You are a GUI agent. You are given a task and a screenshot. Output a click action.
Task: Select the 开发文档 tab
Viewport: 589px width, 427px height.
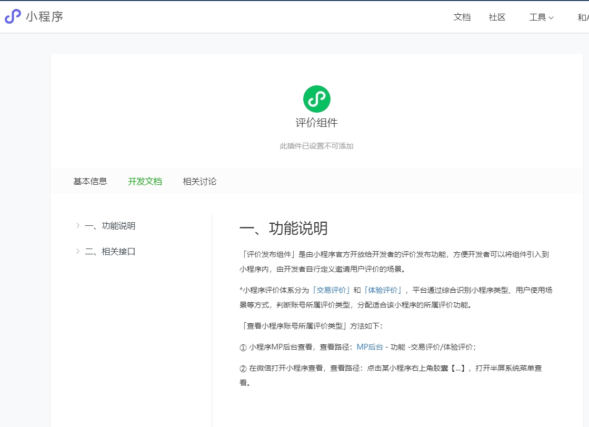pos(145,182)
